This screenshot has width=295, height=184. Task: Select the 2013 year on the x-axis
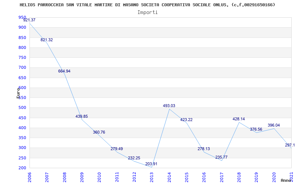tap(152, 177)
